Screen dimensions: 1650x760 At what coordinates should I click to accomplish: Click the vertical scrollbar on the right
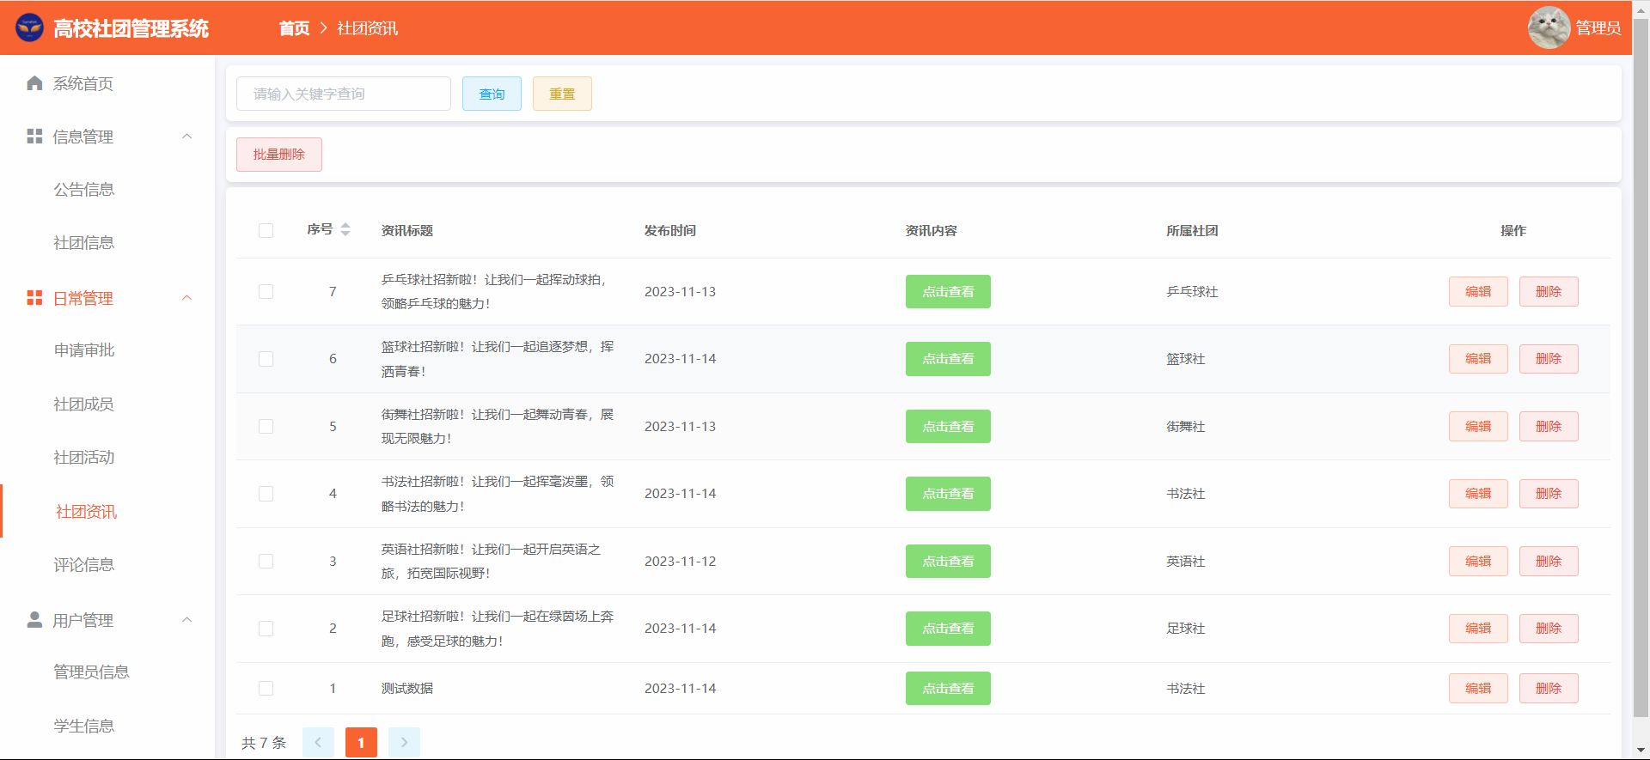pyautogui.click(x=1641, y=369)
